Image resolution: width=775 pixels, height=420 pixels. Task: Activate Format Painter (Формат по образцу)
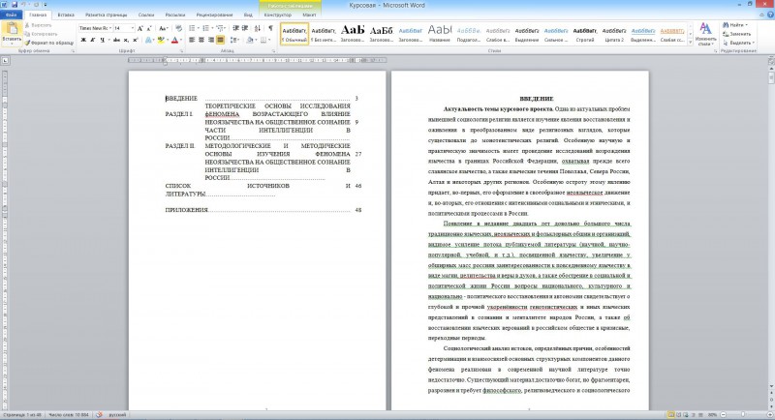click(x=49, y=43)
